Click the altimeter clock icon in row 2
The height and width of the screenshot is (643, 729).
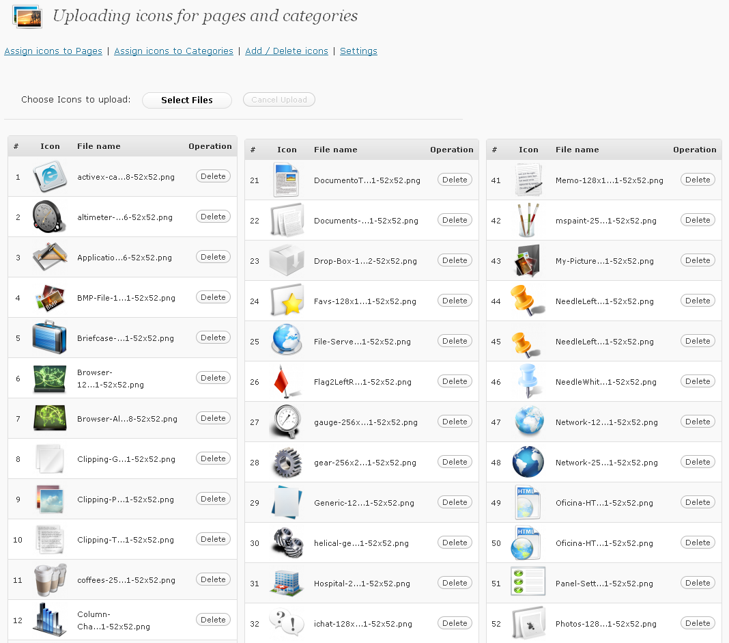[50, 217]
